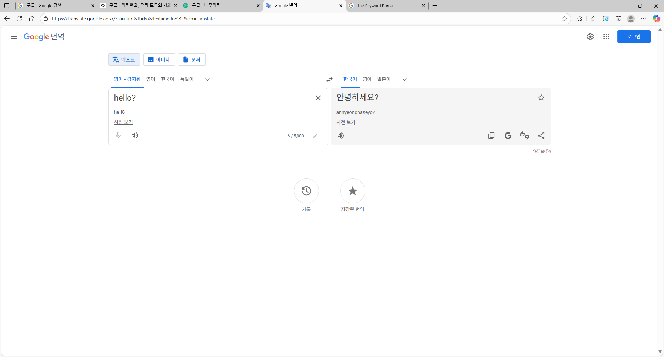Add page to favorites star
Image resolution: width=664 pixels, height=357 pixels.
click(x=564, y=19)
